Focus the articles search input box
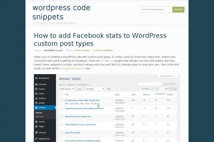The image size is (214, 142). [150, 84]
